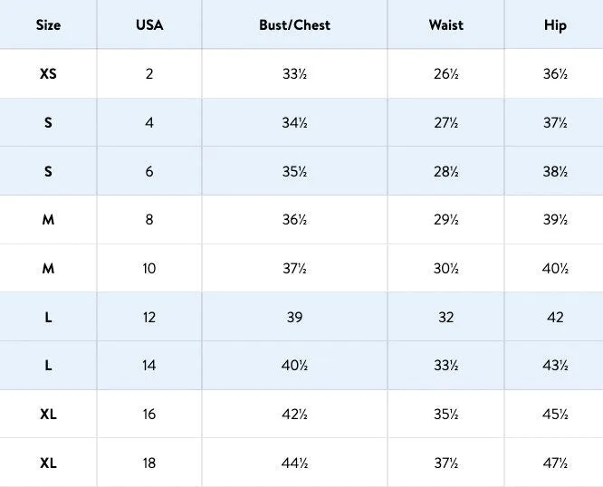This screenshot has height=487, width=603.
Task: Click the 33½ bust value
Action: tap(294, 73)
